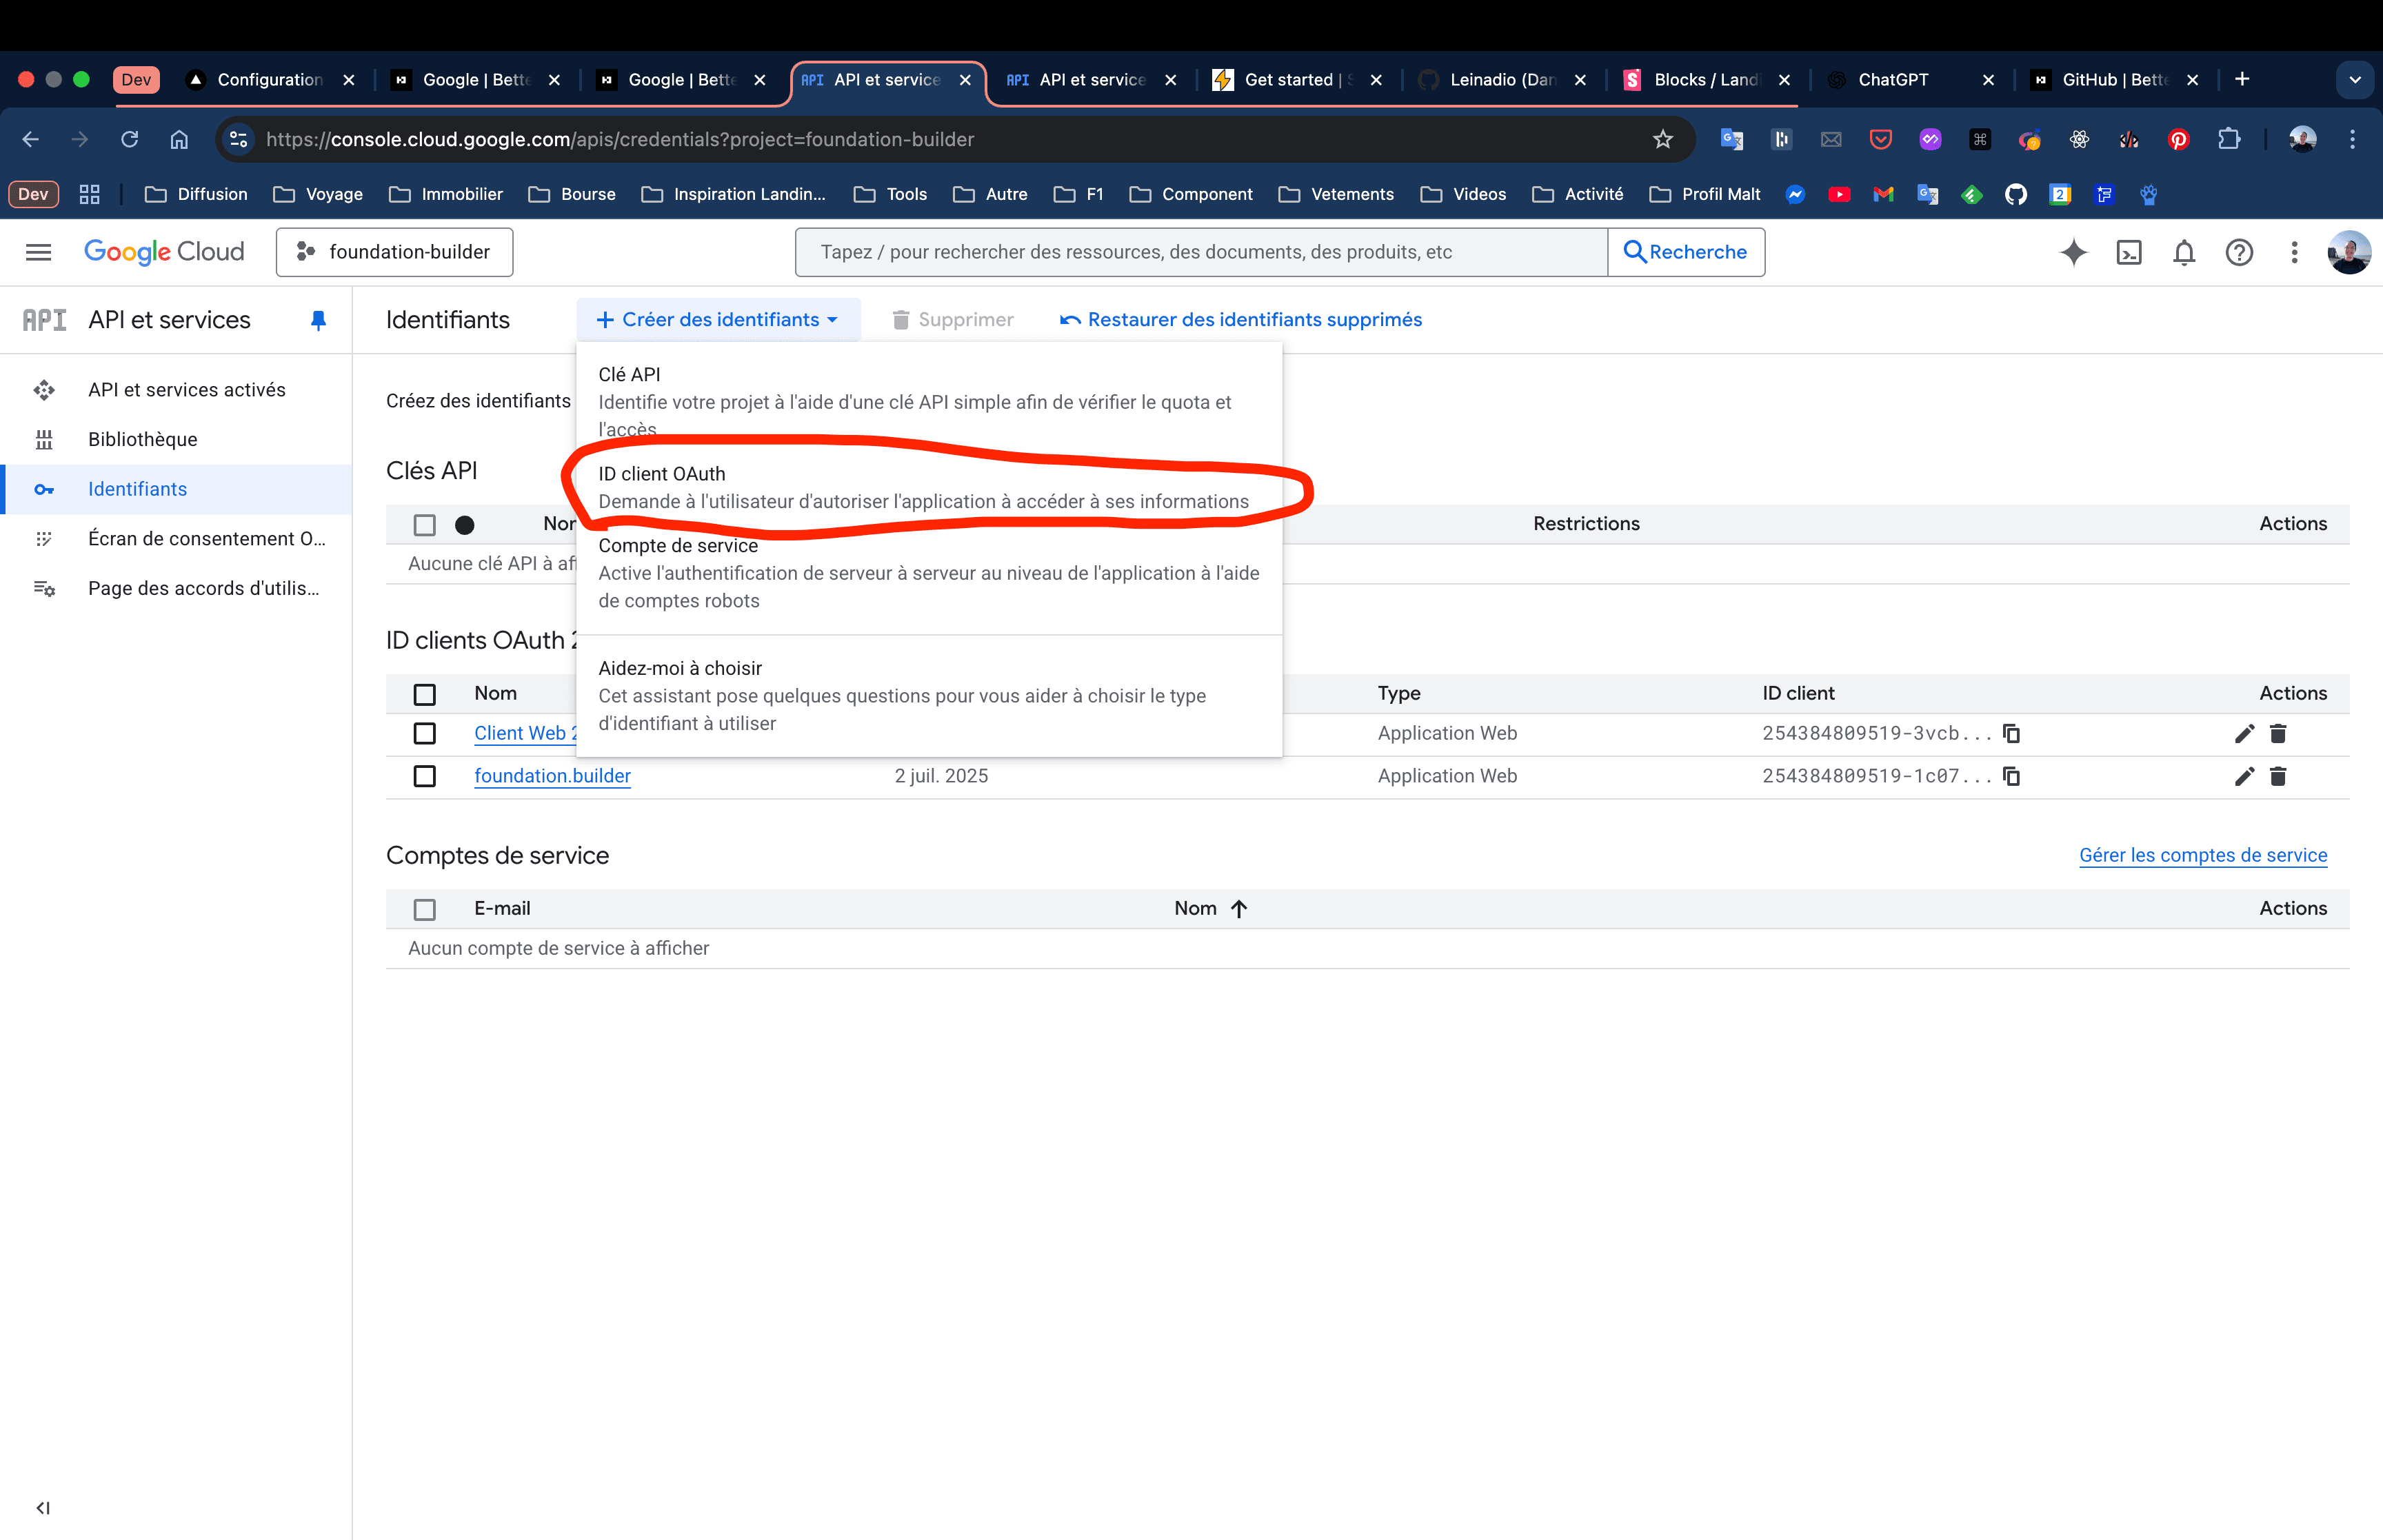This screenshot has height=1540, width=2383.
Task: Click Restaurer des identifiants supprimés
Action: tap(1240, 320)
